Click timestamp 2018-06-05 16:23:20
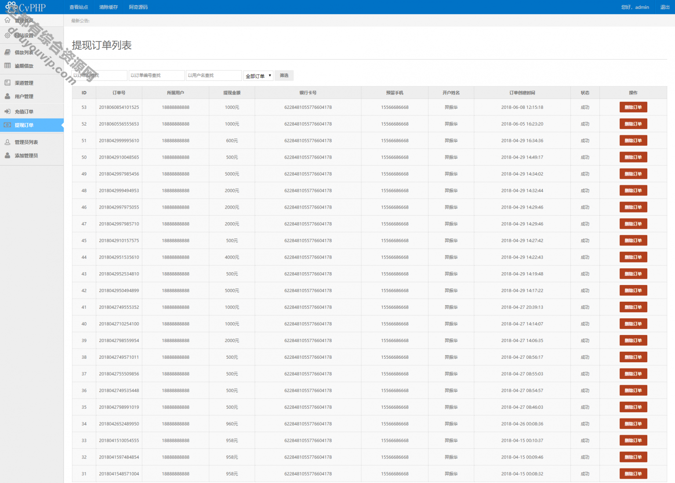Screen dimensions: 675x483 522,124
